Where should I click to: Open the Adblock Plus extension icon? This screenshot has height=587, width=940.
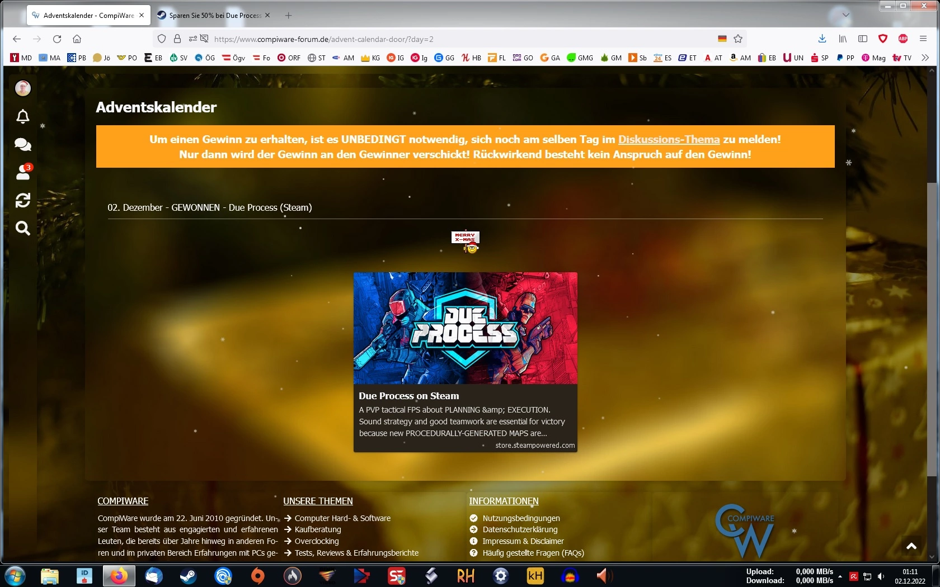[x=903, y=39]
